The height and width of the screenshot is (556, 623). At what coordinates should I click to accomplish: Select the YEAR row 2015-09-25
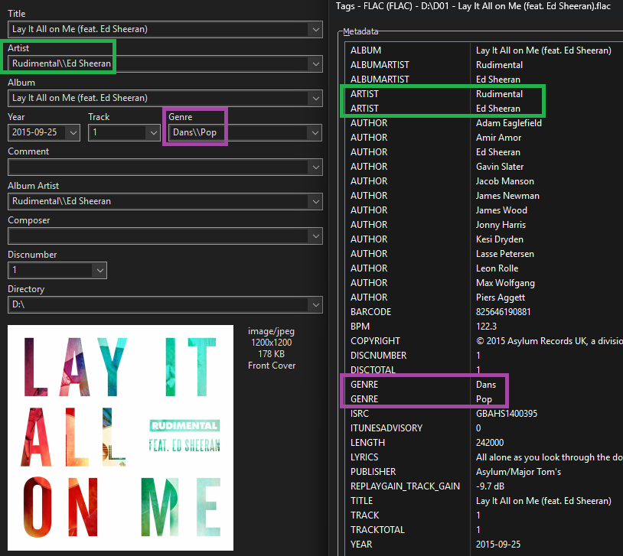(484, 545)
